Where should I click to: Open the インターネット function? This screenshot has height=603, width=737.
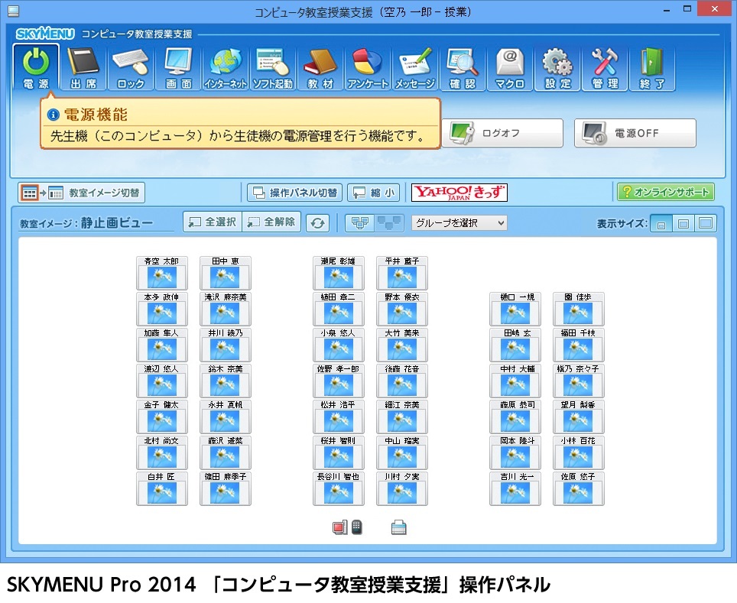click(226, 68)
